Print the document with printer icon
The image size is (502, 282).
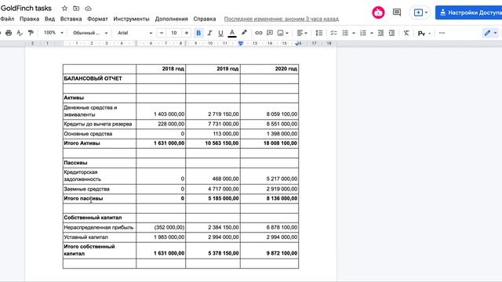point(9,33)
